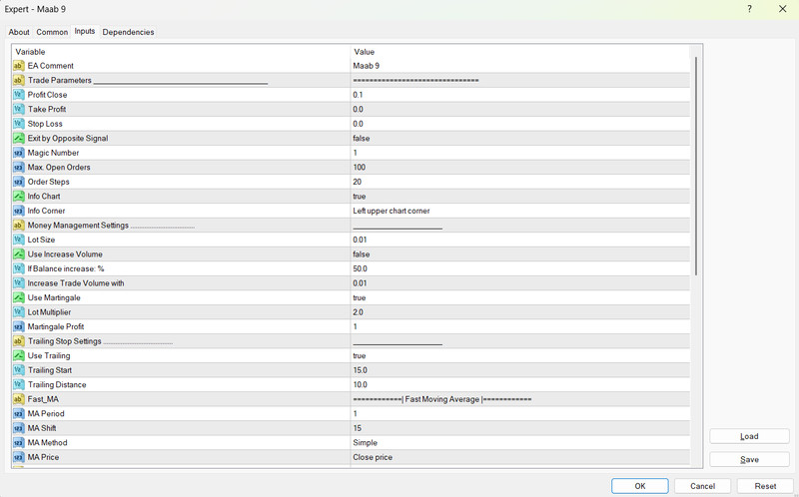The height and width of the screenshot is (497, 799).
Task: Click the icon beside If Balance increase: %
Action: 18,268
